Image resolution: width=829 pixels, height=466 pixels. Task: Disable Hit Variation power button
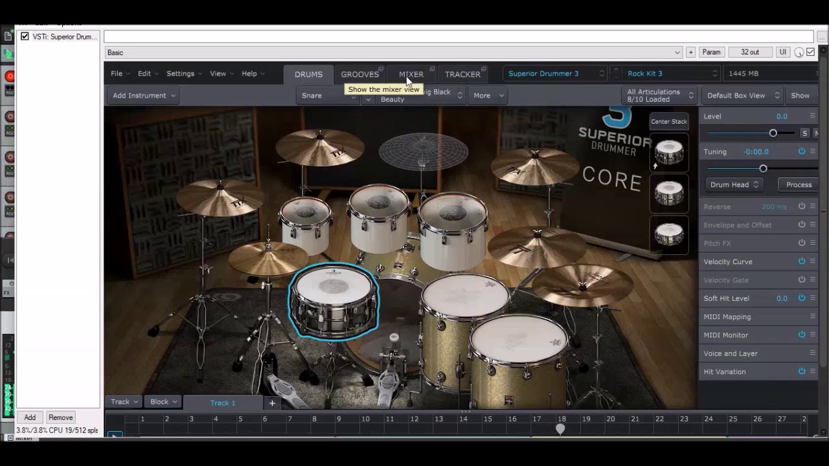coord(802,372)
